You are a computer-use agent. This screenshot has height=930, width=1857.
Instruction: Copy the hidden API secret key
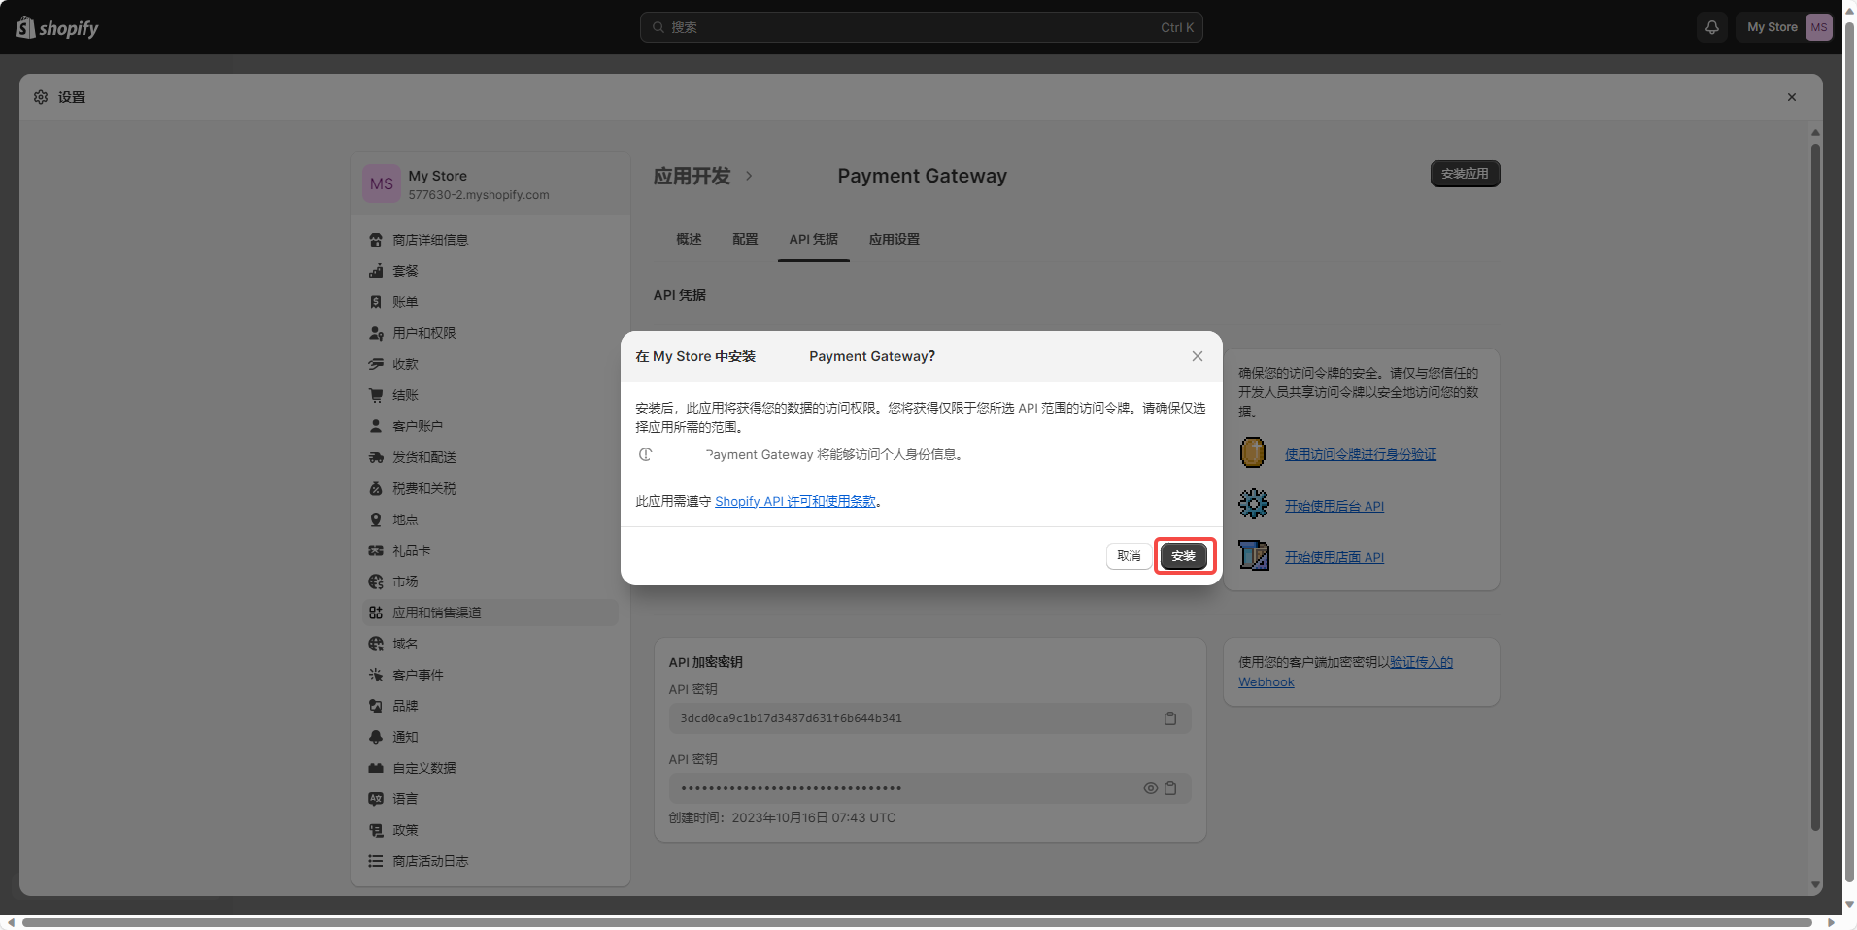[x=1170, y=788]
